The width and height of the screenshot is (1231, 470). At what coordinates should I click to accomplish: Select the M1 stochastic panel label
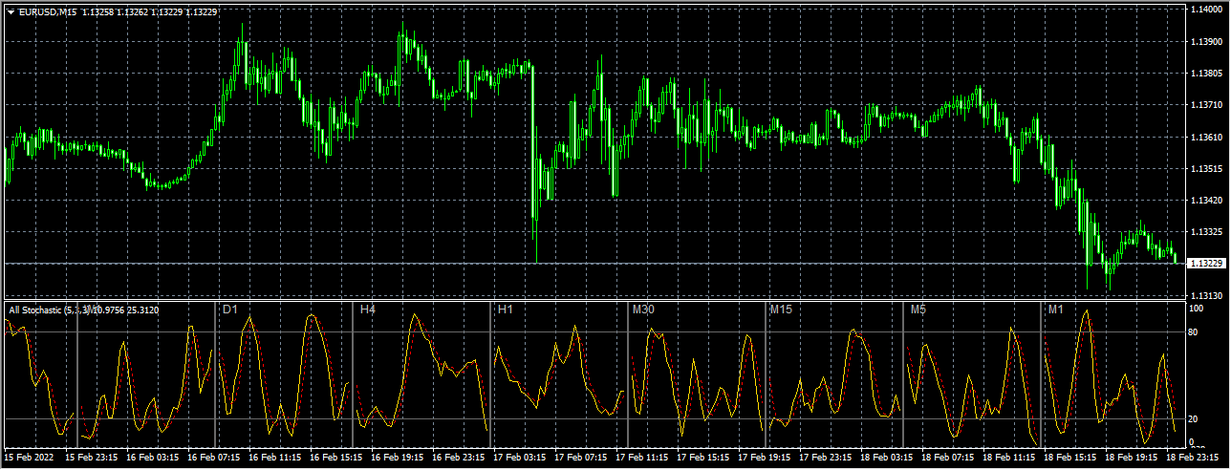click(1055, 310)
